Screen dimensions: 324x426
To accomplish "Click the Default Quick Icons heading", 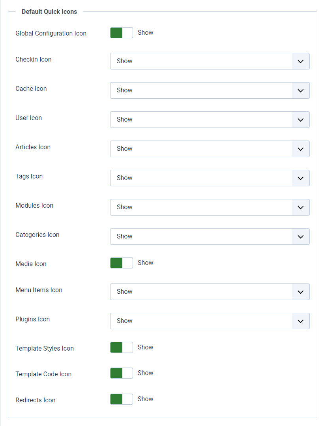I will [x=49, y=11].
